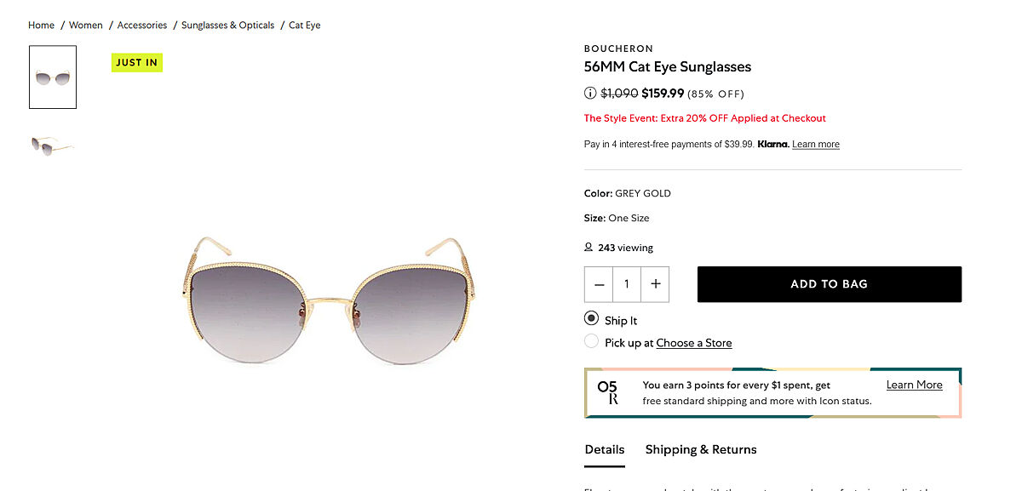Select the Ship It radio option
This screenshot has width=1022, height=491.
[592, 319]
